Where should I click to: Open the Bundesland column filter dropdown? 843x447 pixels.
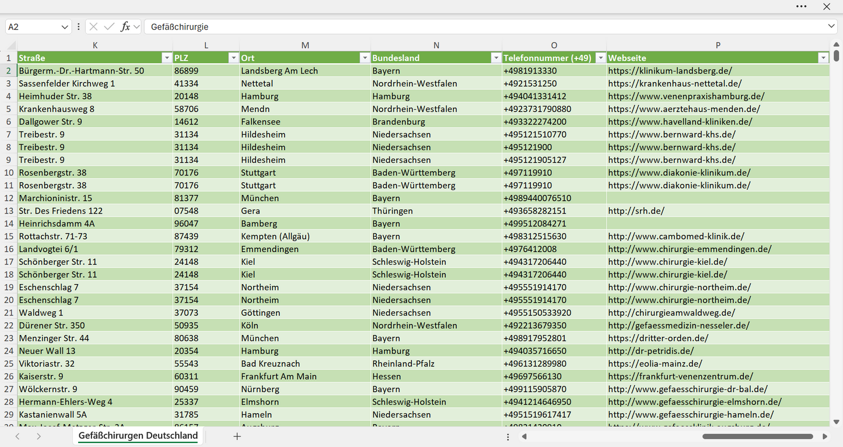coord(496,58)
